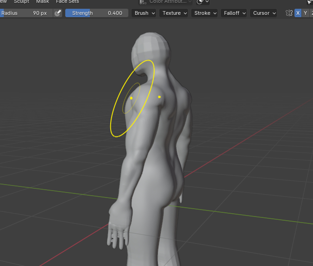The width and height of the screenshot is (313, 266).
Task: Expand the Falloff settings dropdown
Action: click(x=234, y=13)
